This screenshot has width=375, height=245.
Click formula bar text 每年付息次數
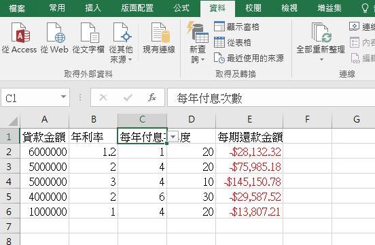pyautogui.click(x=209, y=98)
